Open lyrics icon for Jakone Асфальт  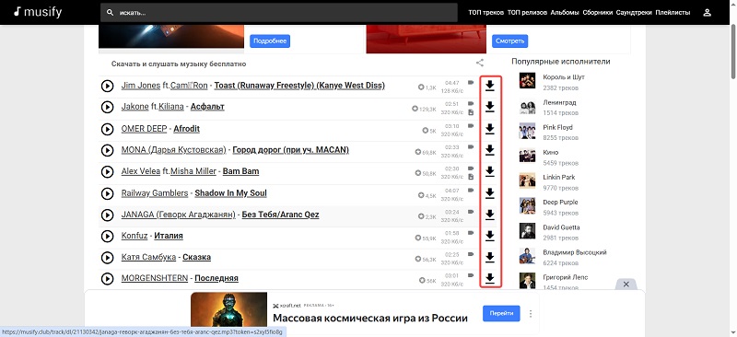(x=471, y=111)
